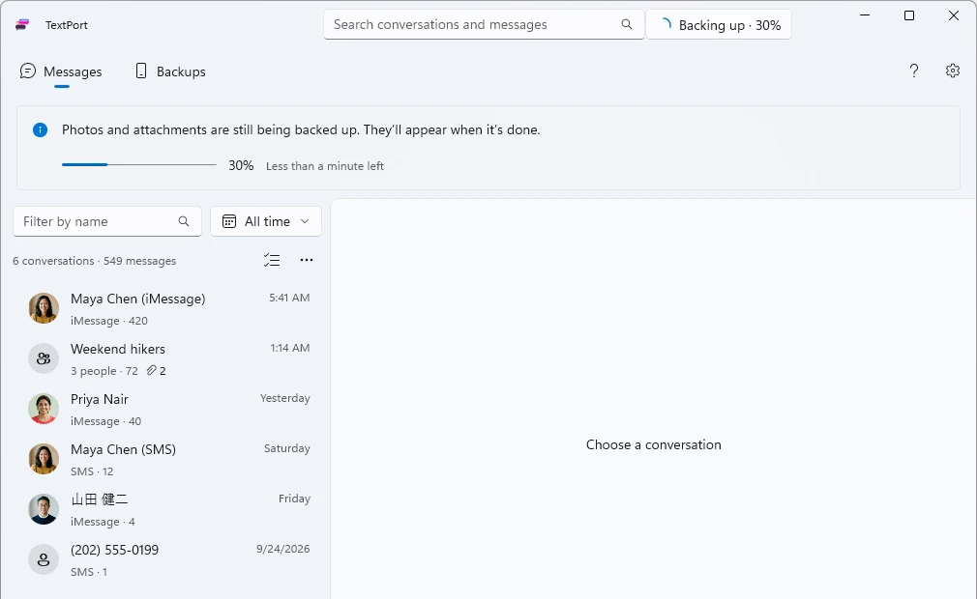This screenshot has height=599, width=977.
Task: Minimize the TextPort window
Action: [x=865, y=15]
